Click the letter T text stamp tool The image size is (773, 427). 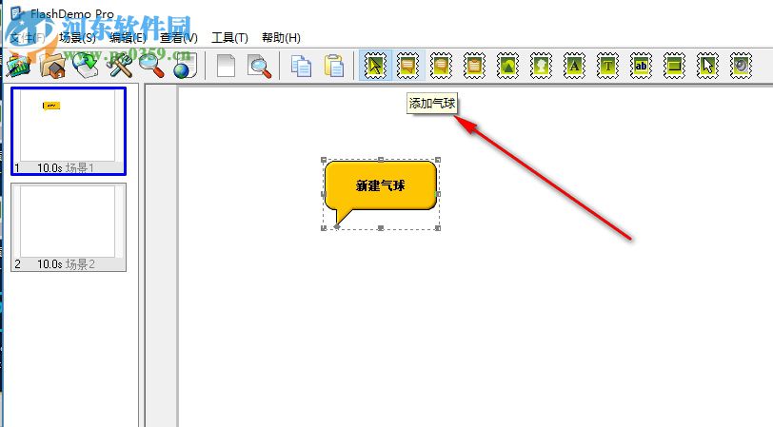tap(607, 65)
